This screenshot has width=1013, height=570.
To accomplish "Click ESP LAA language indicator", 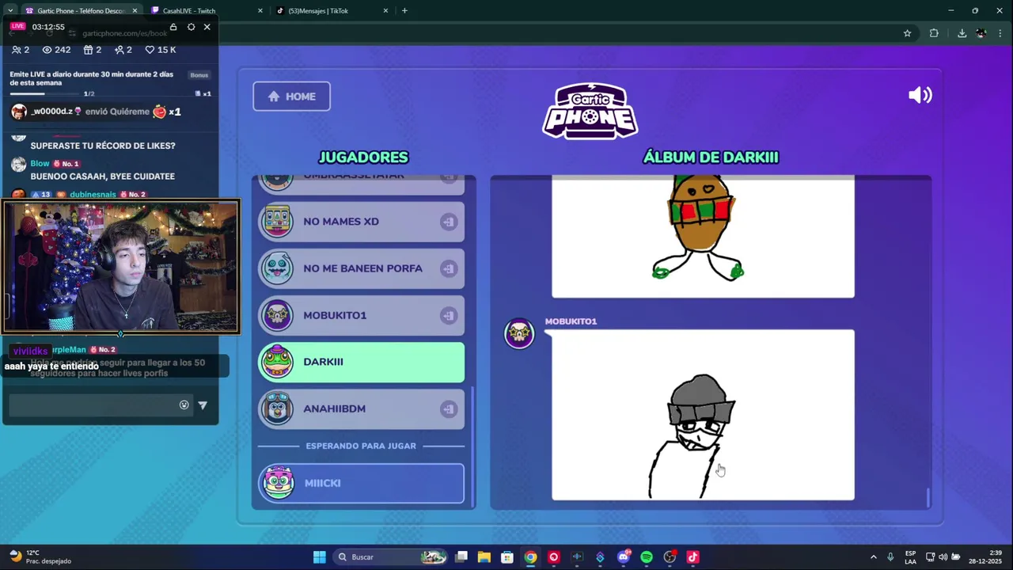I will click(910, 557).
